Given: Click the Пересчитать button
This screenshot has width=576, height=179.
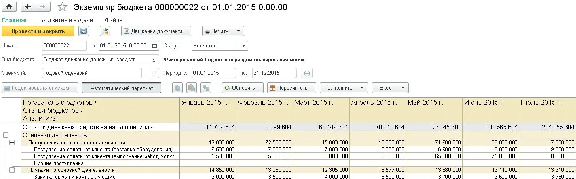Looking at the screenshot, I should [291, 88].
